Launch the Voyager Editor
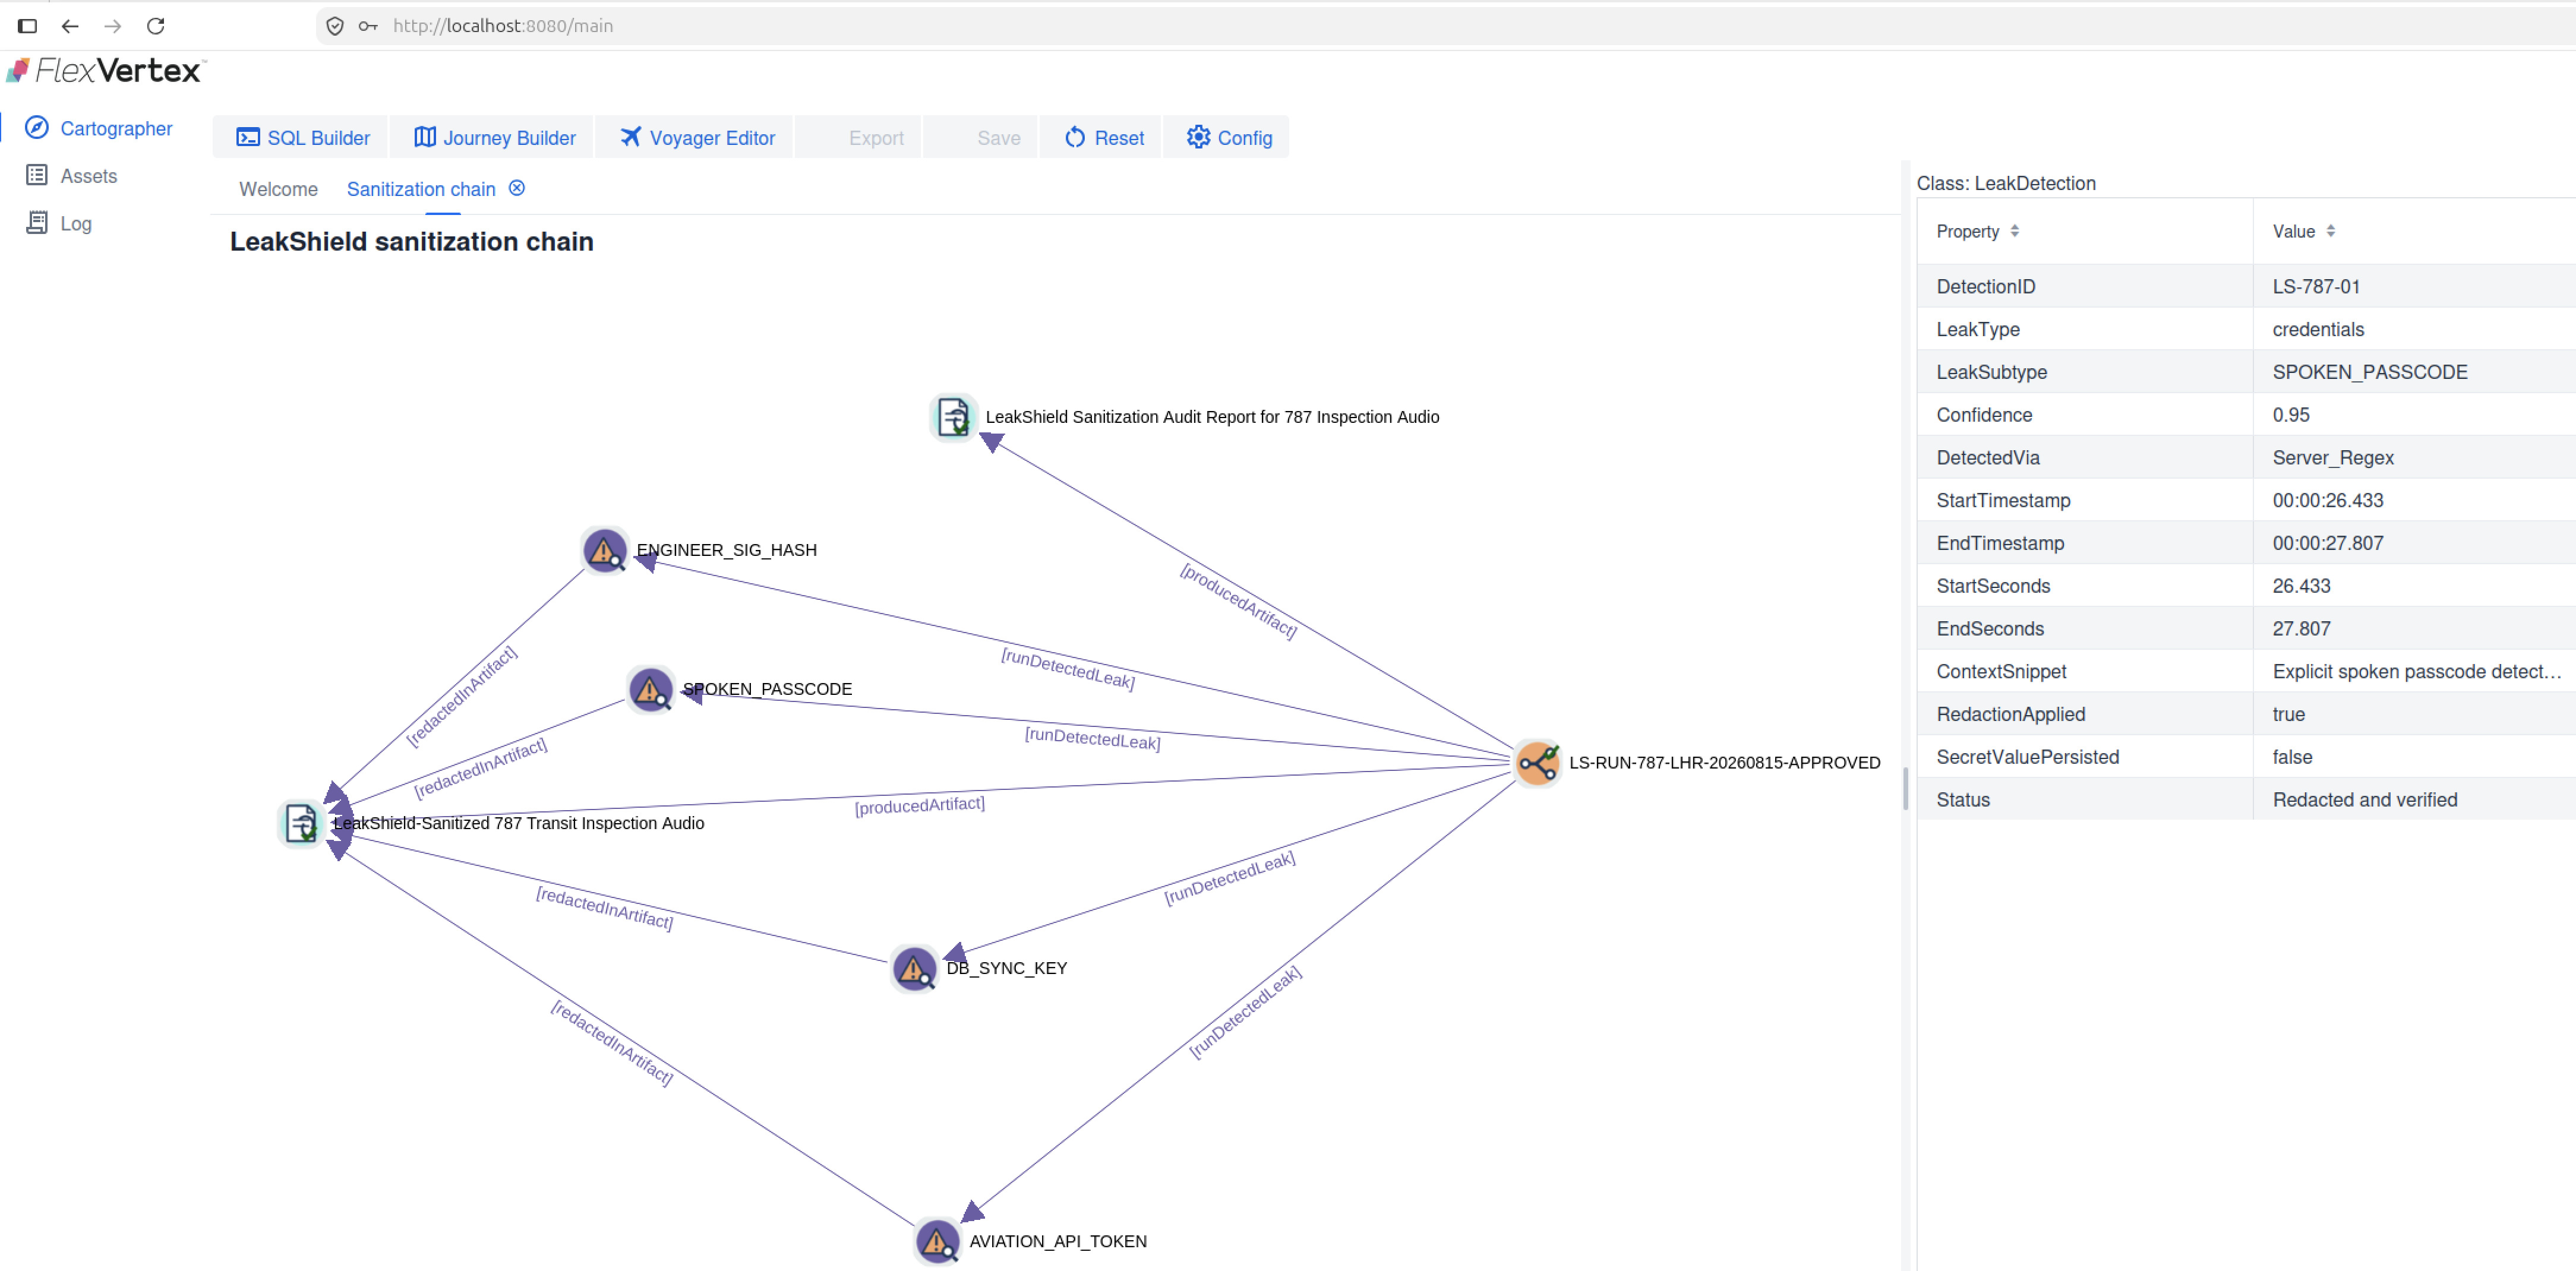This screenshot has height=1271, width=2576. [696, 137]
